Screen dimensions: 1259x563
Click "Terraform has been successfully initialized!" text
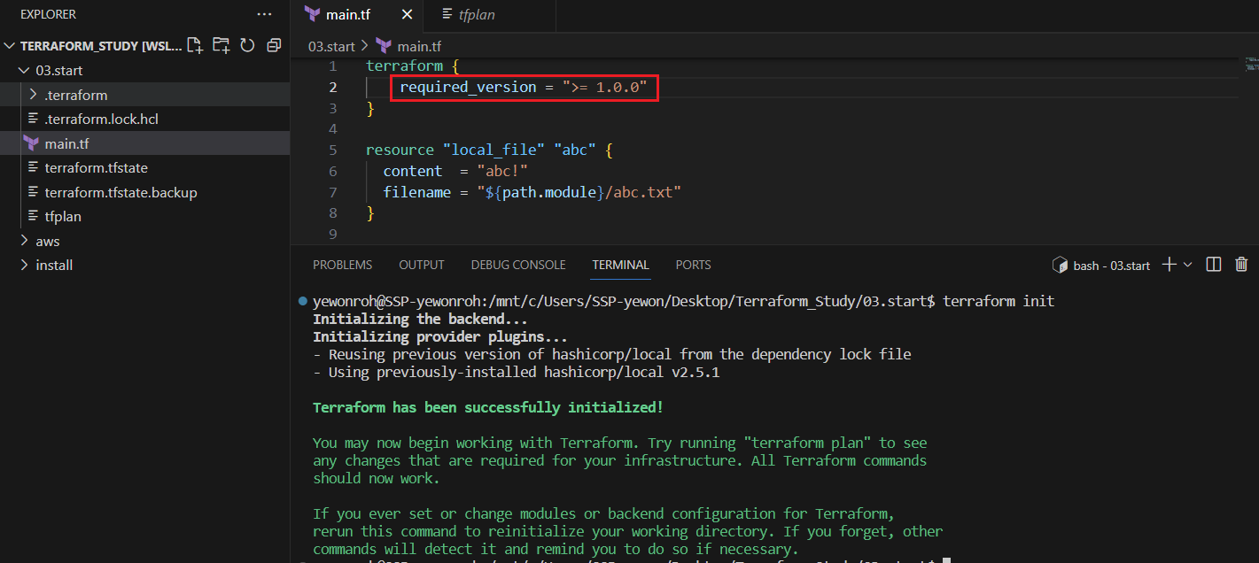coord(488,407)
